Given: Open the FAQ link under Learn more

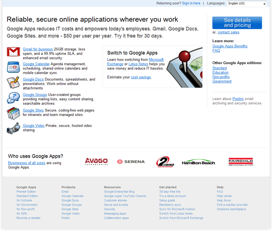Looking at the screenshot, I should tap(216, 51).
